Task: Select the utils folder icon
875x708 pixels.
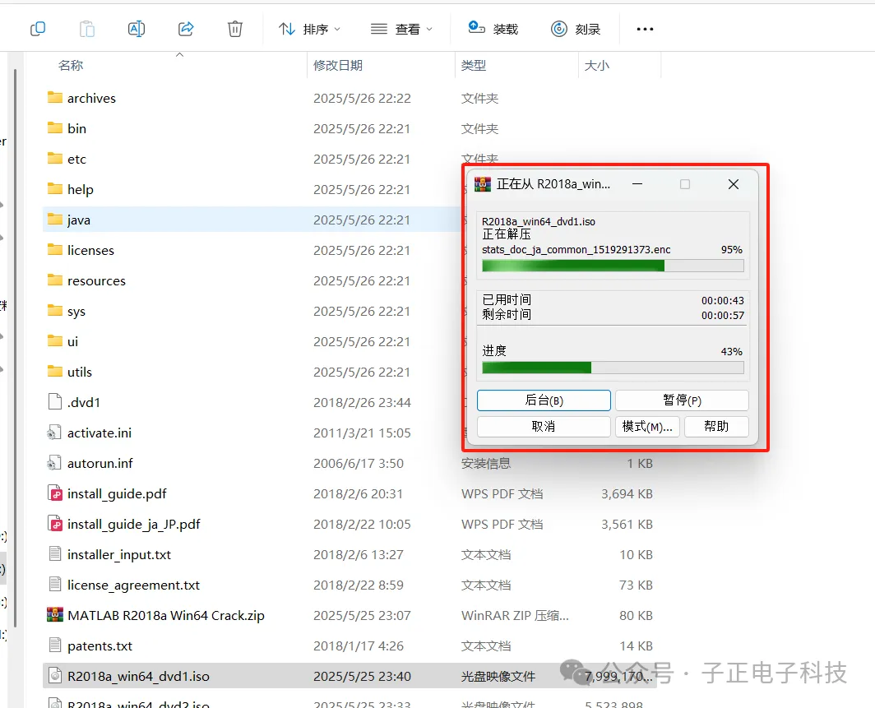Action: pyautogui.click(x=54, y=372)
